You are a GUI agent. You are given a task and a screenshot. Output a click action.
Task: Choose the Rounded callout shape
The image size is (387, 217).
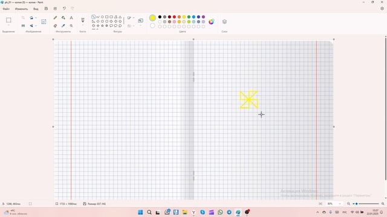click(111, 25)
